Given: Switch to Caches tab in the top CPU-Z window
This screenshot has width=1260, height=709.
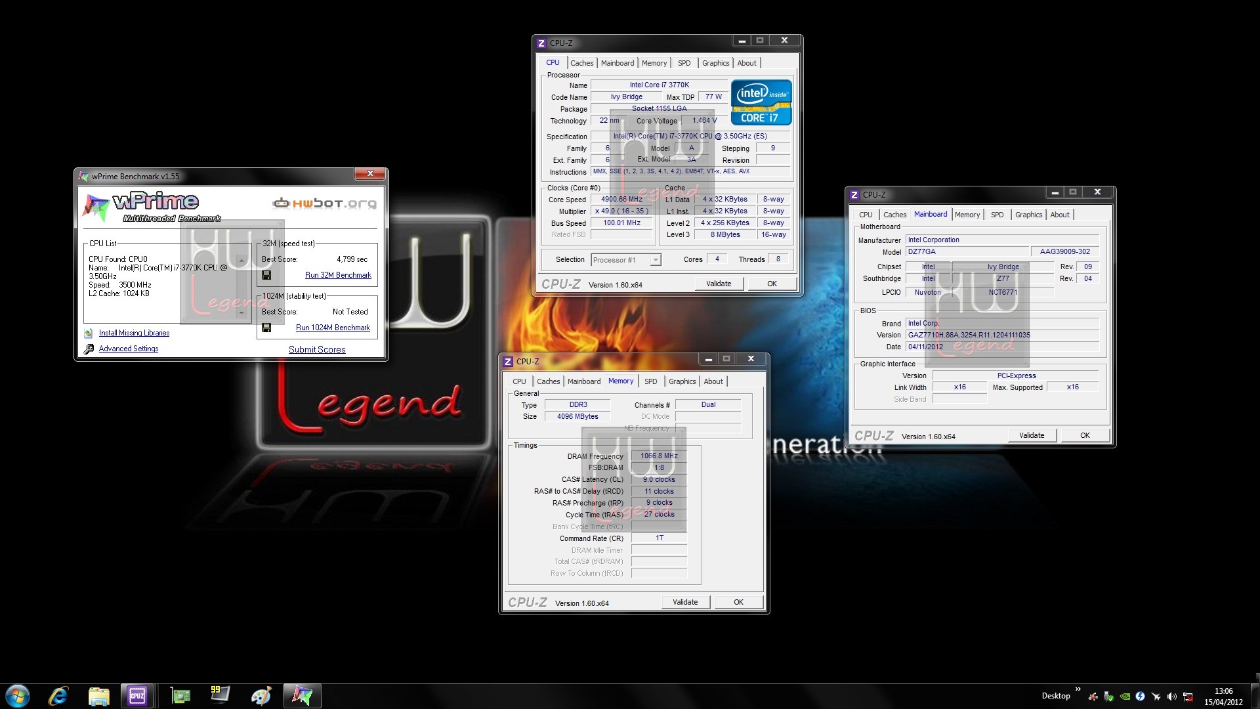Looking at the screenshot, I should [581, 63].
